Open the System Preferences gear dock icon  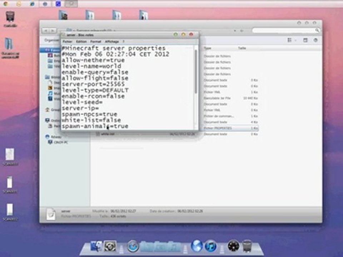tap(110, 246)
